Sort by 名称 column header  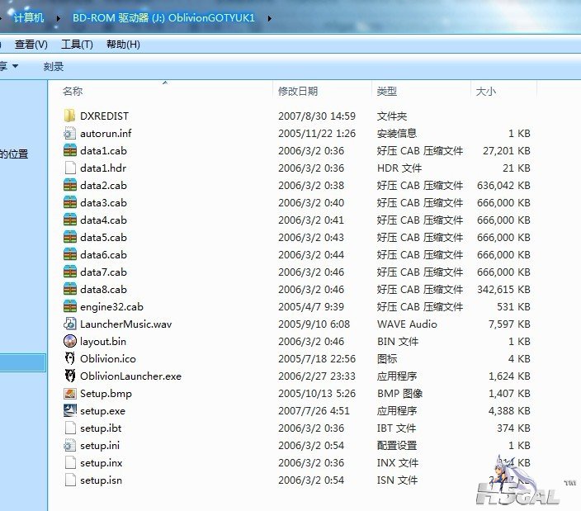point(73,91)
